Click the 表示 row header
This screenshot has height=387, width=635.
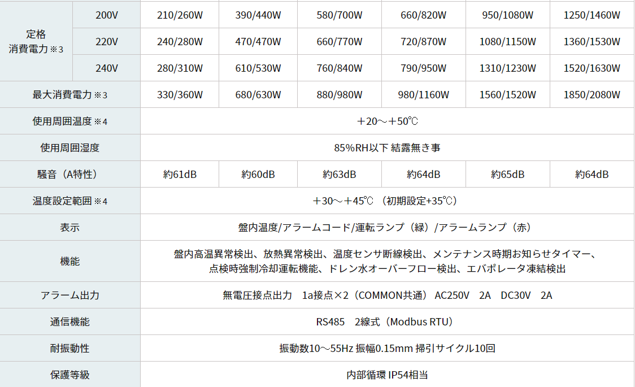pos(69,228)
